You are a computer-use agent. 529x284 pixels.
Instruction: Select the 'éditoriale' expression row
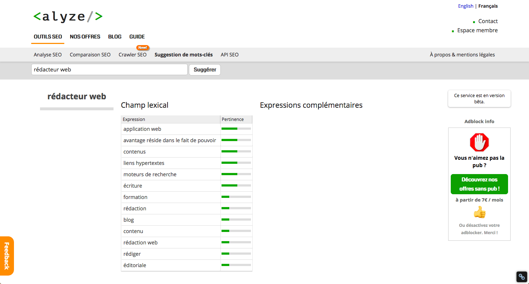pyautogui.click(x=187, y=265)
